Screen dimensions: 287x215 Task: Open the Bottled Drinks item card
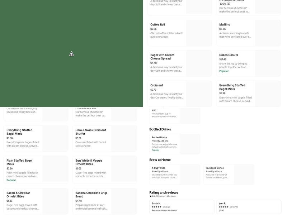click(174, 144)
